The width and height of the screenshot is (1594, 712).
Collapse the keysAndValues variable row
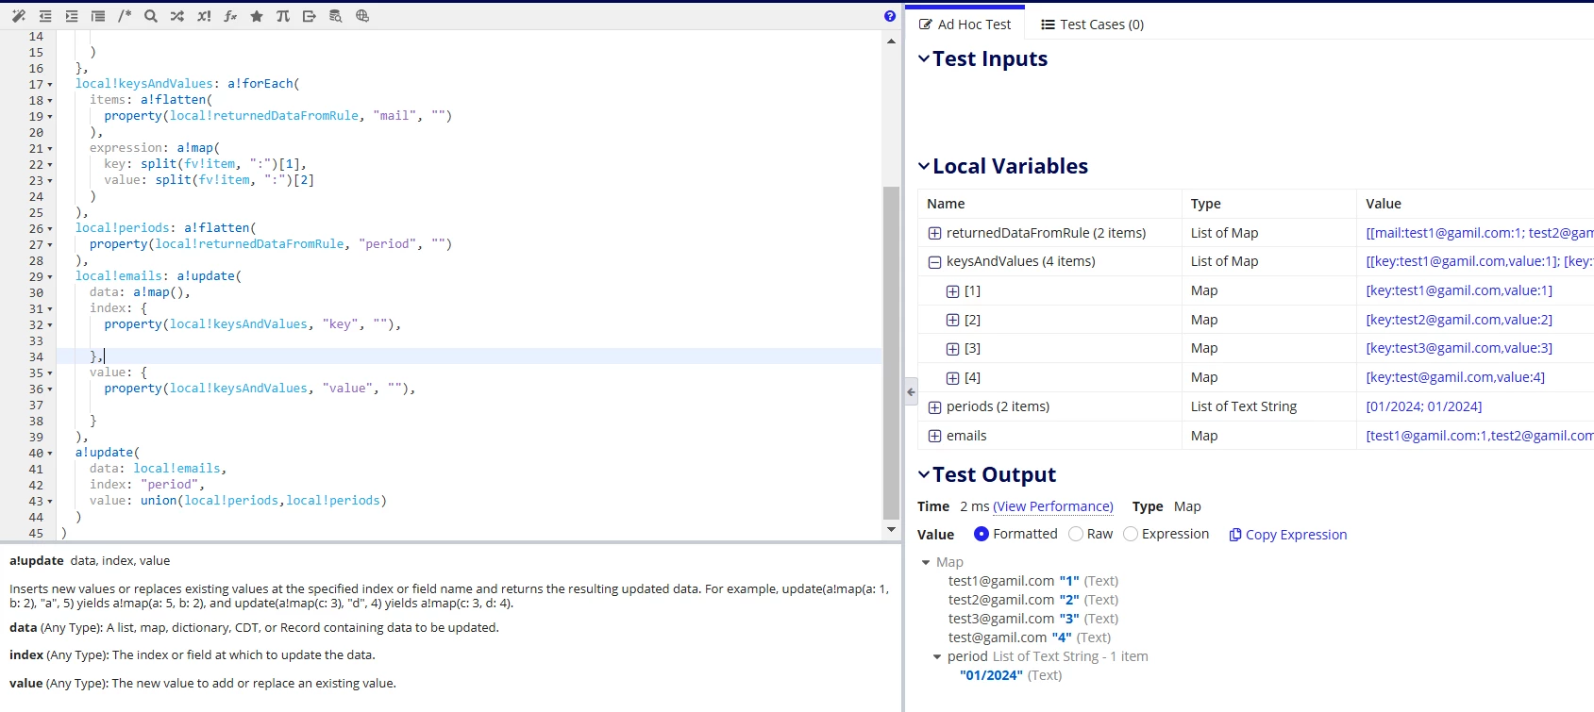click(x=934, y=262)
